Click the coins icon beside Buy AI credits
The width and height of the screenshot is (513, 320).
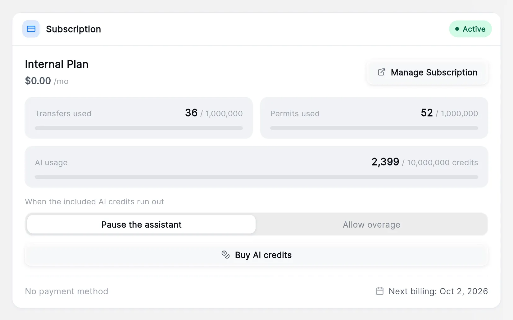click(225, 255)
